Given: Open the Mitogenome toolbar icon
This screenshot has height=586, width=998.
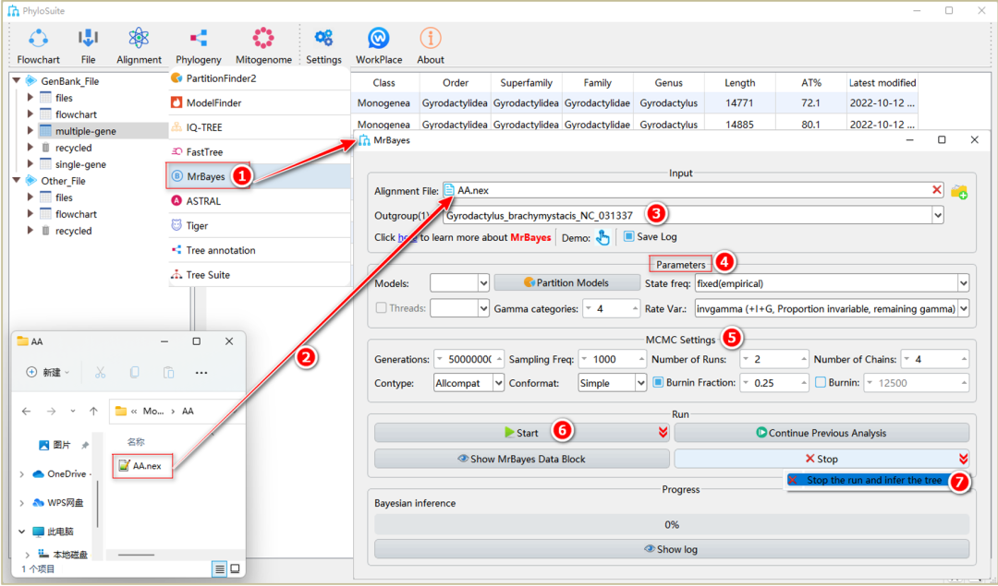Looking at the screenshot, I should (263, 38).
